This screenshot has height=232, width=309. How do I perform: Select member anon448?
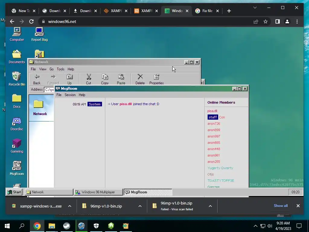tap(214, 149)
